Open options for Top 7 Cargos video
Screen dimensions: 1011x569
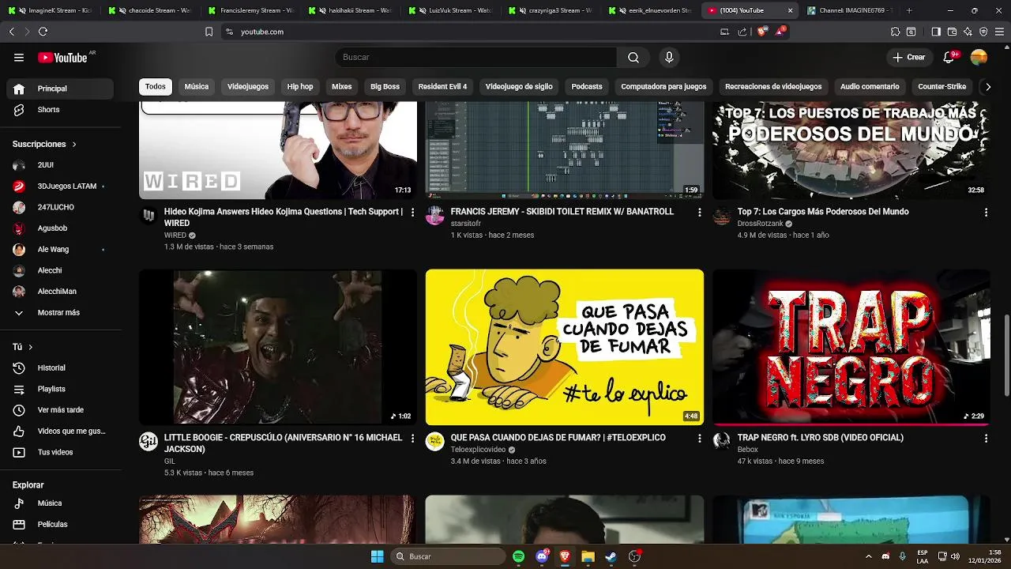pos(986,213)
